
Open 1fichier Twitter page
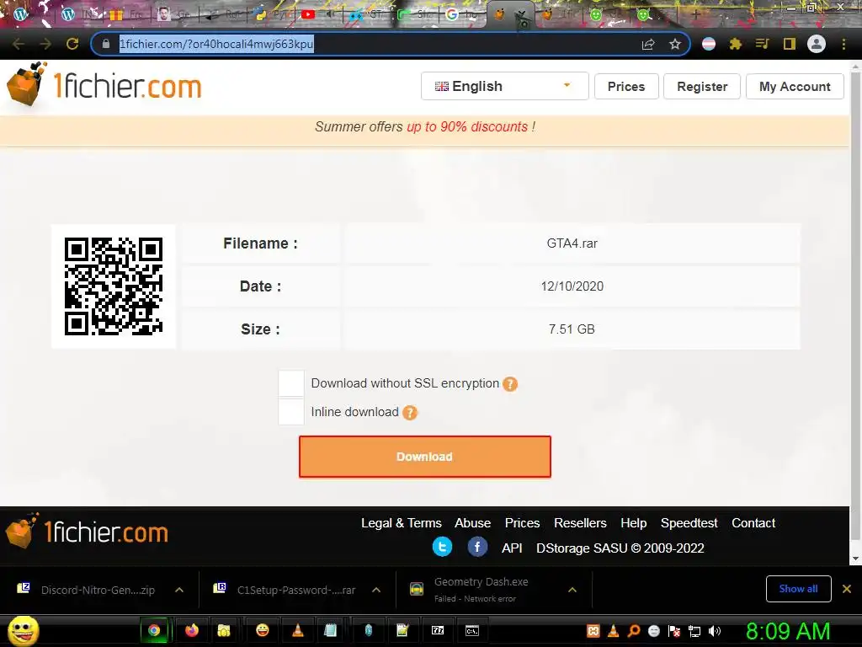pyautogui.click(x=442, y=547)
